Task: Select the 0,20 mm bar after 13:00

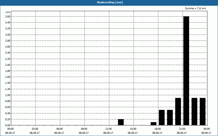Action: pyautogui.click(x=121, y=122)
